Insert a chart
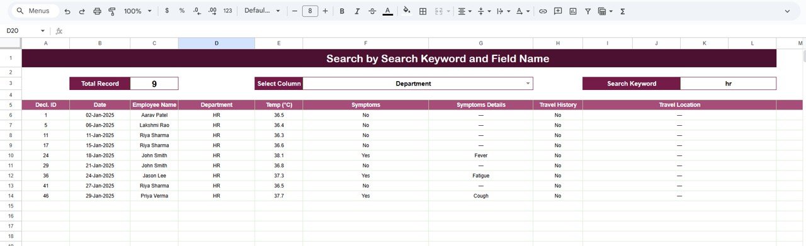 (x=573, y=11)
